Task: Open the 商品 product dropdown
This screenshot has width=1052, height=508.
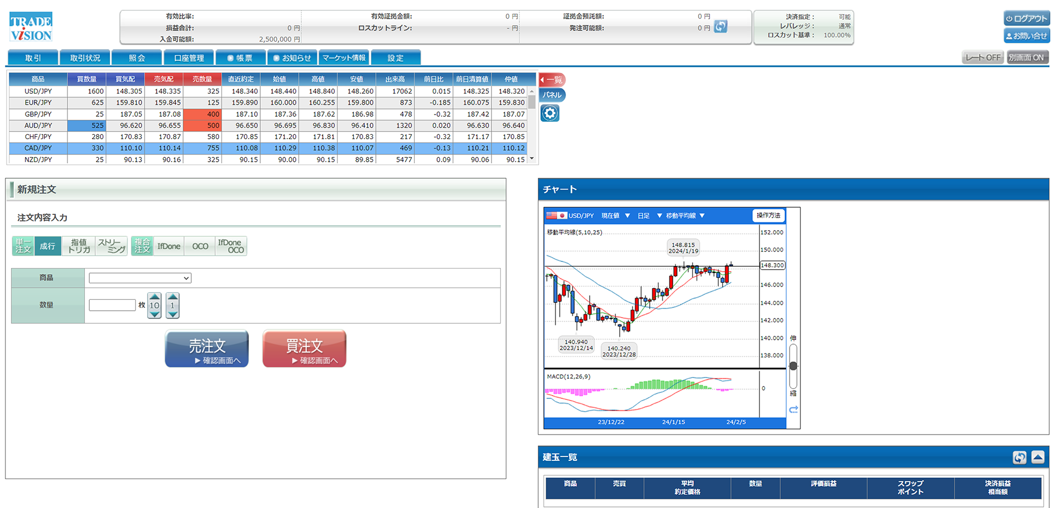Action: (140, 278)
